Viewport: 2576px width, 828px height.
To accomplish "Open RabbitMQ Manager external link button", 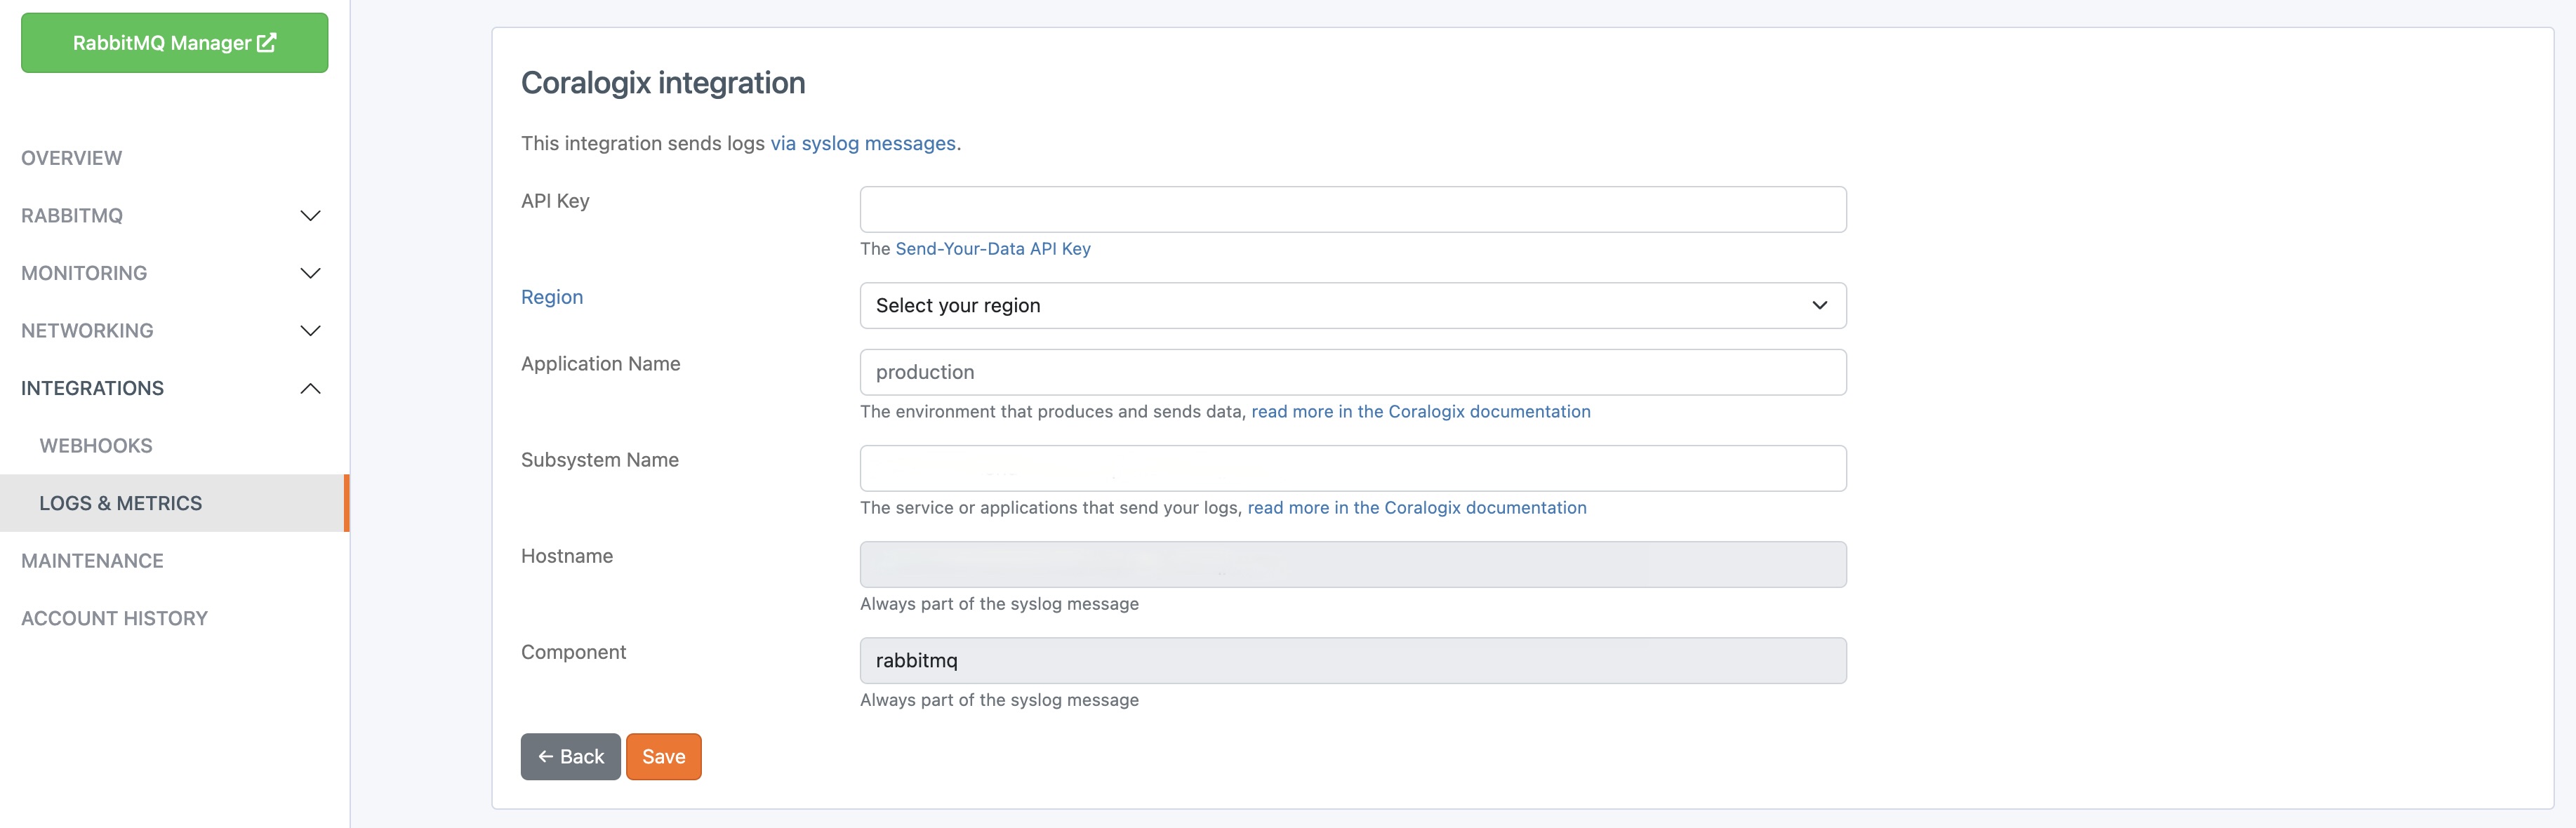I will [174, 43].
